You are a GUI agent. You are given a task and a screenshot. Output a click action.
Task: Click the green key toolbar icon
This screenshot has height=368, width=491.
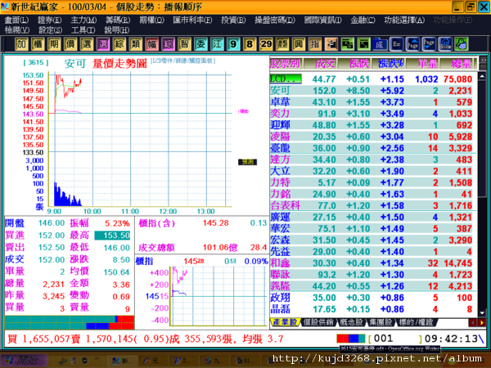[x=462, y=44]
